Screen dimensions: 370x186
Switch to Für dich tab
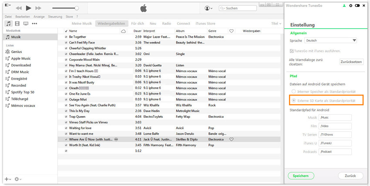[138, 23]
